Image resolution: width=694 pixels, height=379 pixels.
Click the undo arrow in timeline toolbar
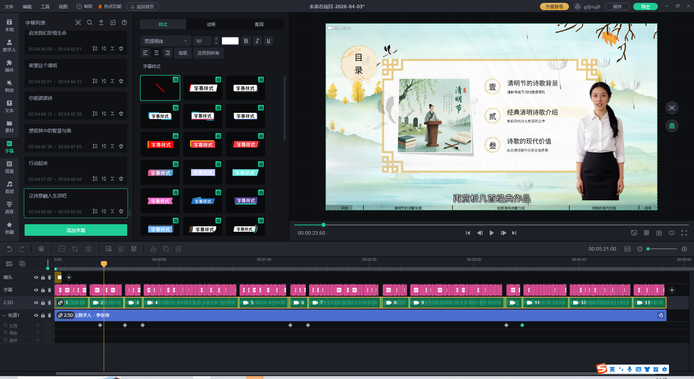point(9,249)
